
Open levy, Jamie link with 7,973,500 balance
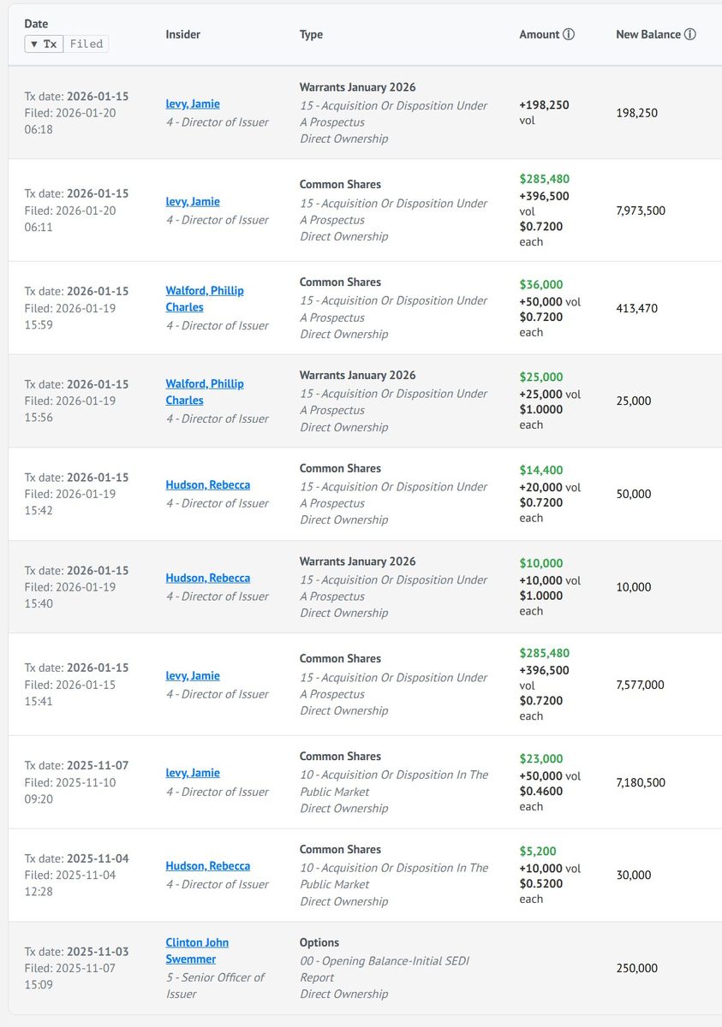click(x=193, y=201)
